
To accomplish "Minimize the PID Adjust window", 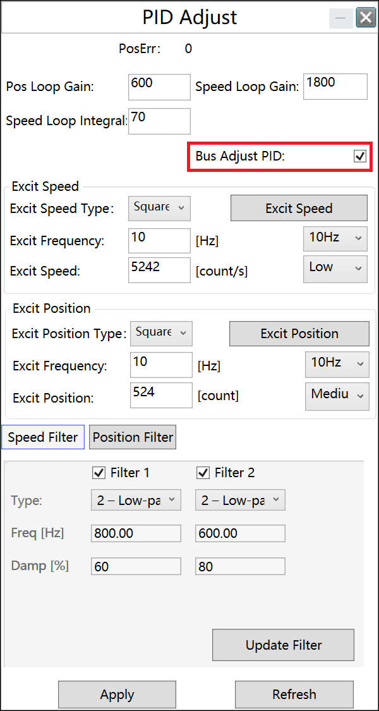I will pos(340,18).
